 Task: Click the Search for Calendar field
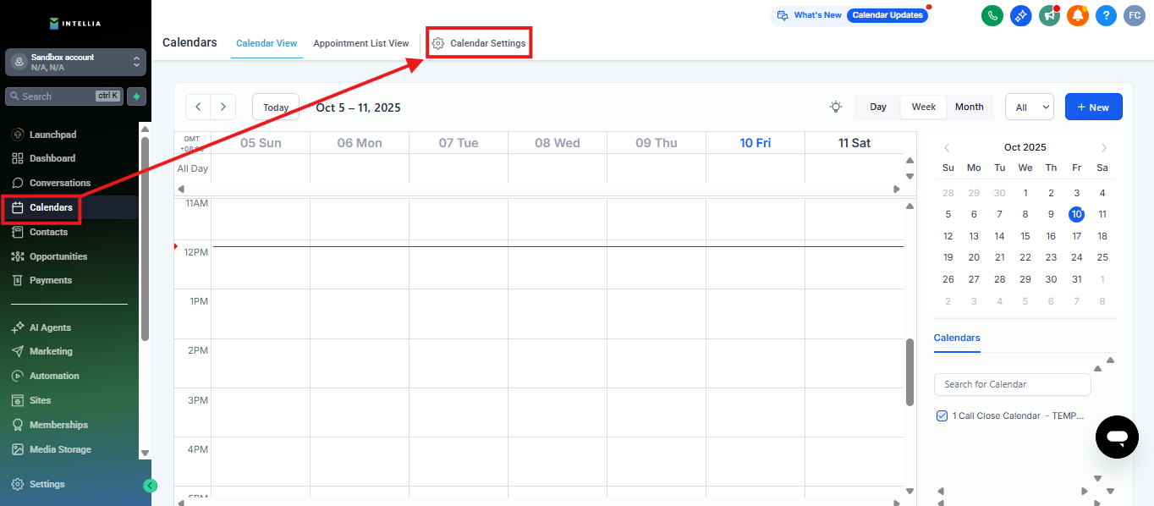click(x=1012, y=384)
